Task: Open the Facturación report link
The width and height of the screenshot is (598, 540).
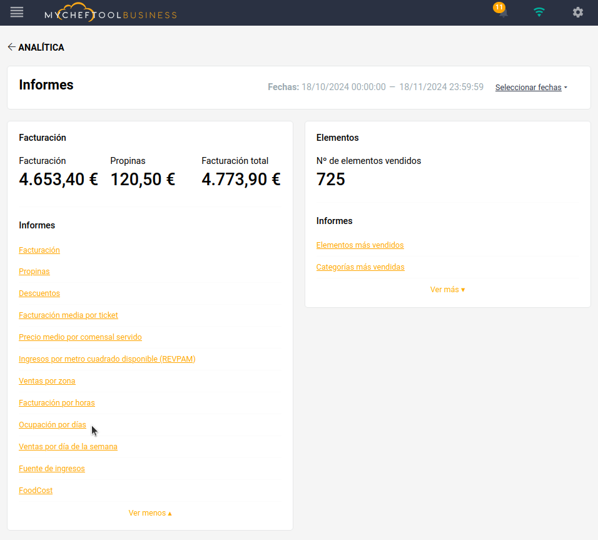Action: point(39,250)
